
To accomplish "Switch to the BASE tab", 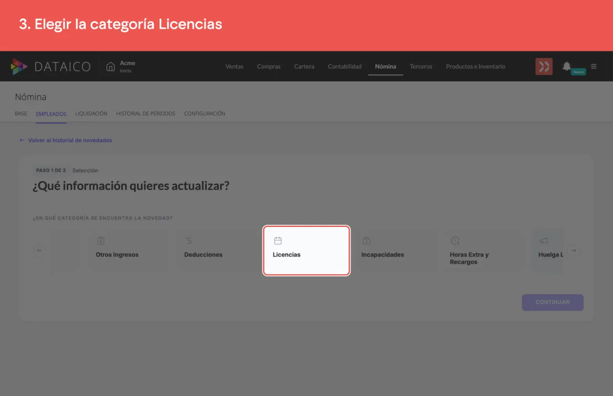I will click(21, 113).
